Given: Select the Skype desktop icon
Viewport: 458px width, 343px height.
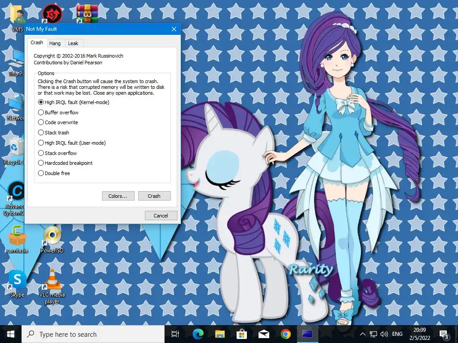Looking at the screenshot, I should 17,284.
